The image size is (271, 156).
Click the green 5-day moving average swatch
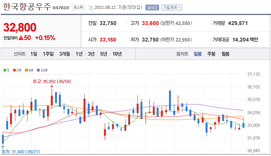click(5, 70)
